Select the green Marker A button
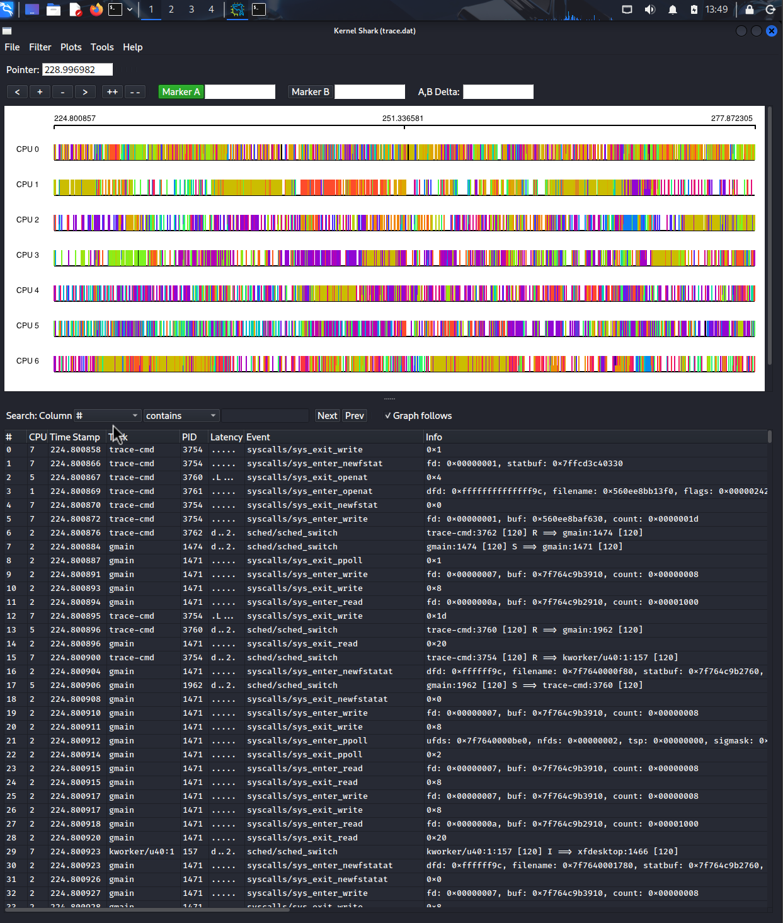The image size is (783, 923). (x=181, y=92)
